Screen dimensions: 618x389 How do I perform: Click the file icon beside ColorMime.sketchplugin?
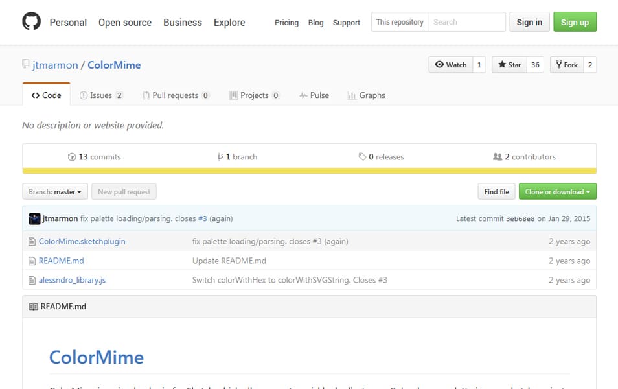click(x=32, y=242)
